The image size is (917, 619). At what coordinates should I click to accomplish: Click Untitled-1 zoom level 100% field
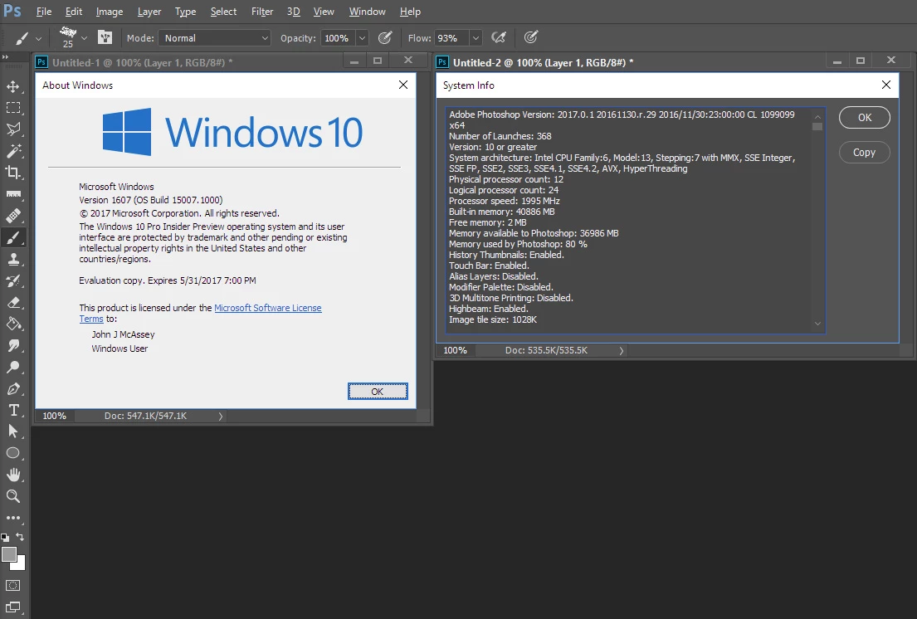point(55,417)
